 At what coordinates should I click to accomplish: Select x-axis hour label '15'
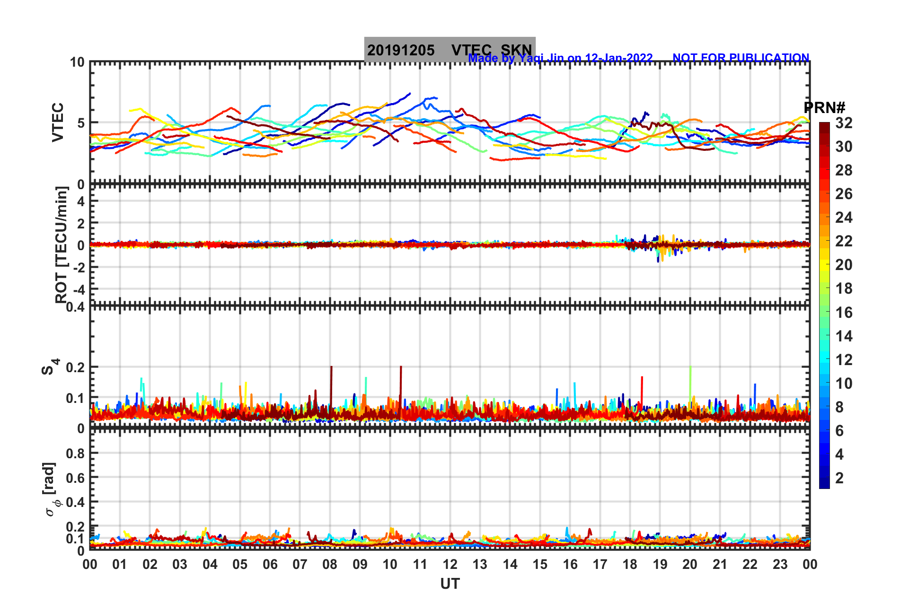(540, 564)
